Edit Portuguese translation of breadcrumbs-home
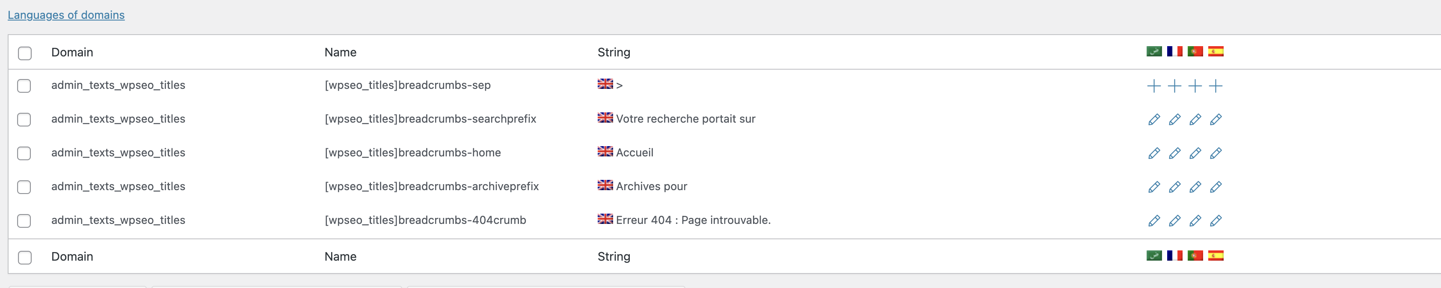 (1195, 153)
